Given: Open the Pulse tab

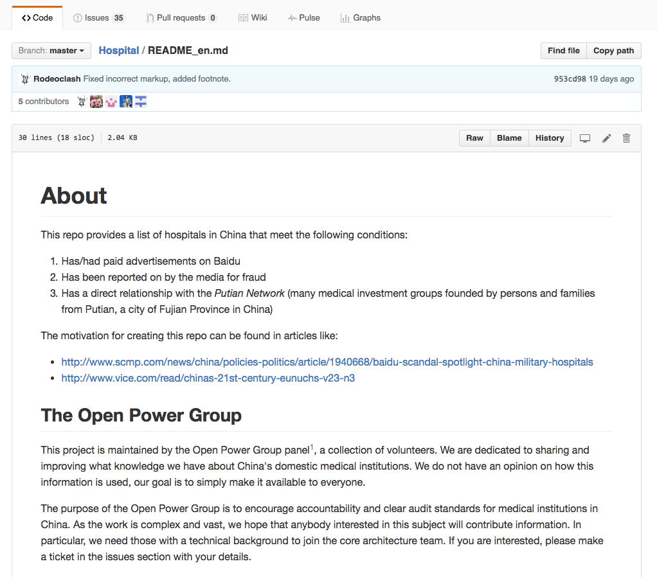Looking at the screenshot, I should (x=303, y=17).
